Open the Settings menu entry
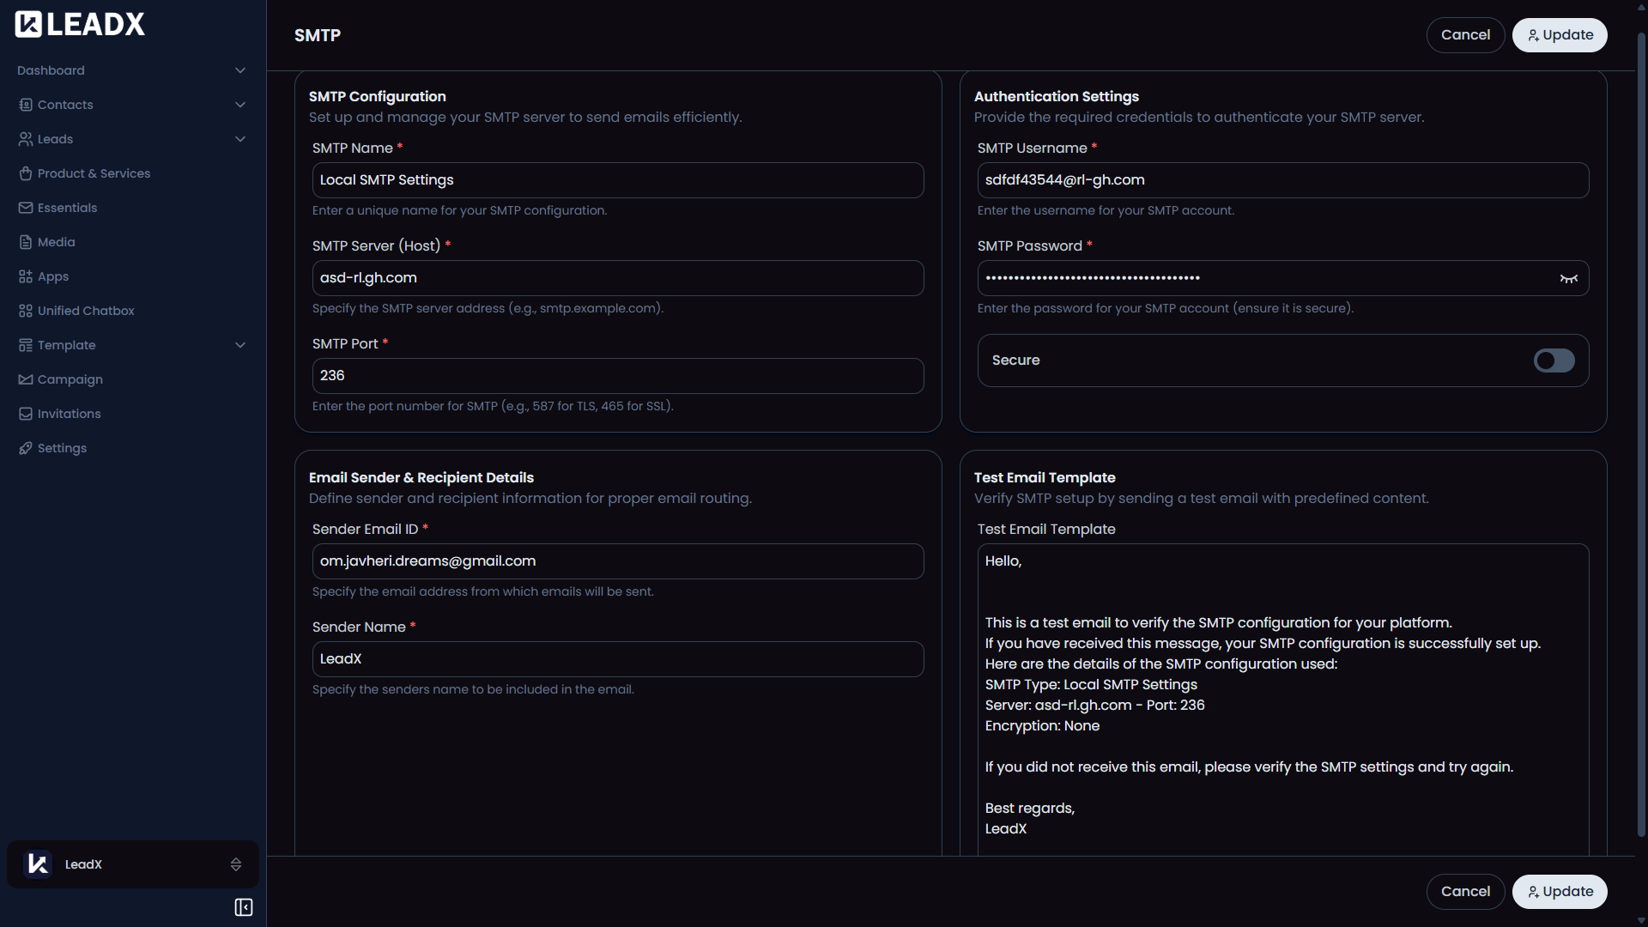The height and width of the screenshot is (927, 1648). point(62,448)
